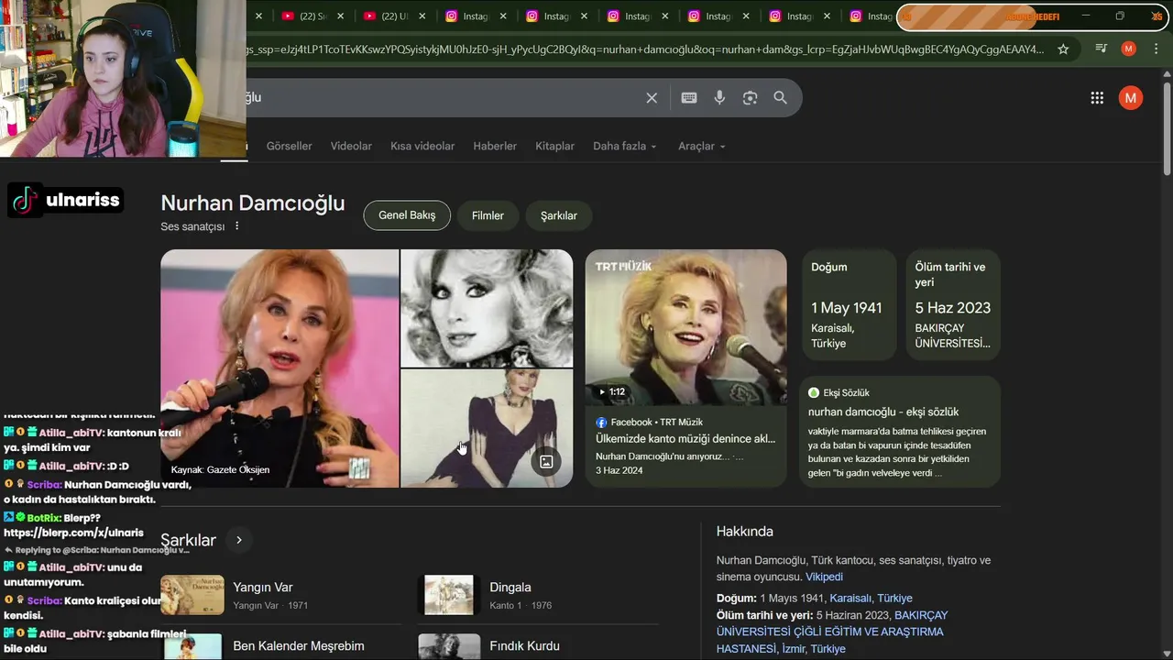The width and height of the screenshot is (1173, 660).
Task: Click the Hakkında section heading
Action: click(745, 532)
